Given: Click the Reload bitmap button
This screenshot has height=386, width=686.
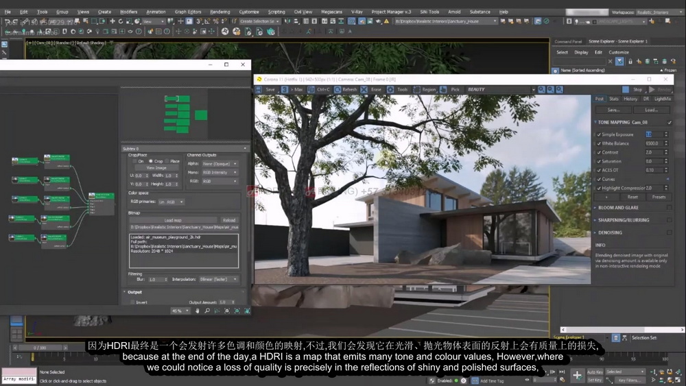Looking at the screenshot, I should 229,220.
